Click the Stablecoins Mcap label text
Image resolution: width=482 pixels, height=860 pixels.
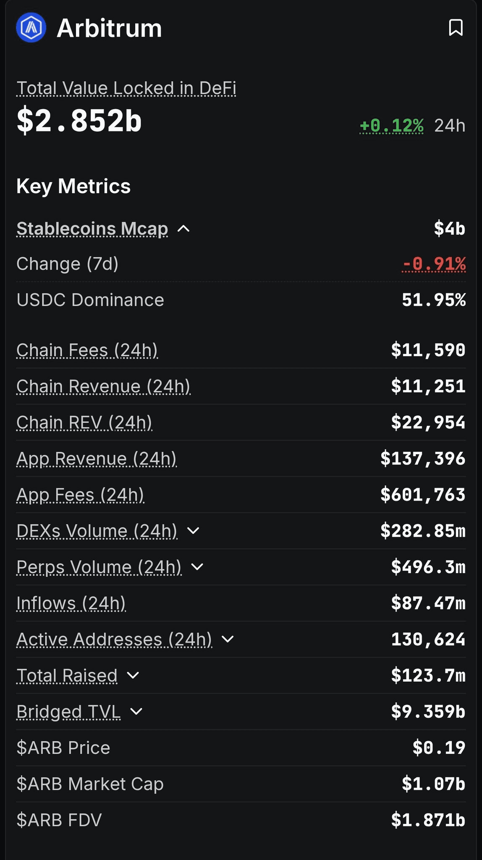92,229
